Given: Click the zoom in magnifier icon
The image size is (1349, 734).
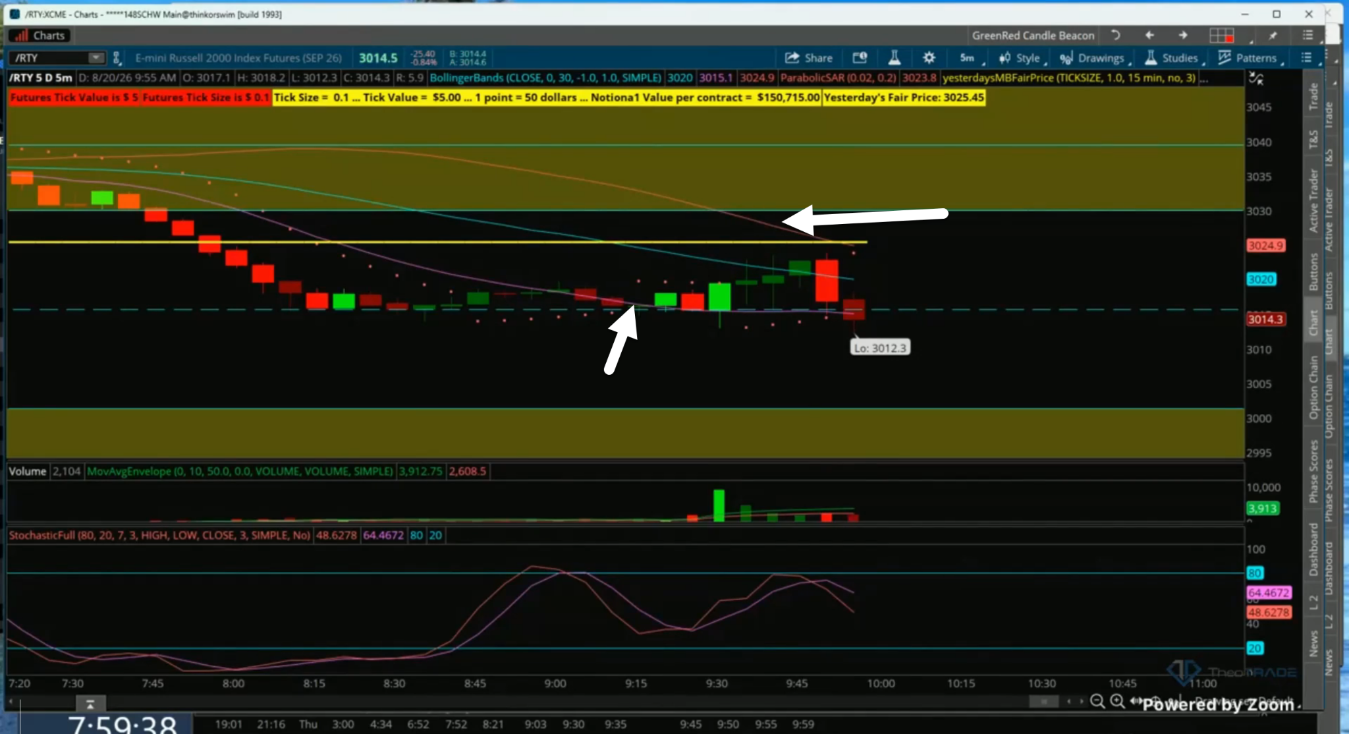Looking at the screenshot, I should tap(1117, 701).
